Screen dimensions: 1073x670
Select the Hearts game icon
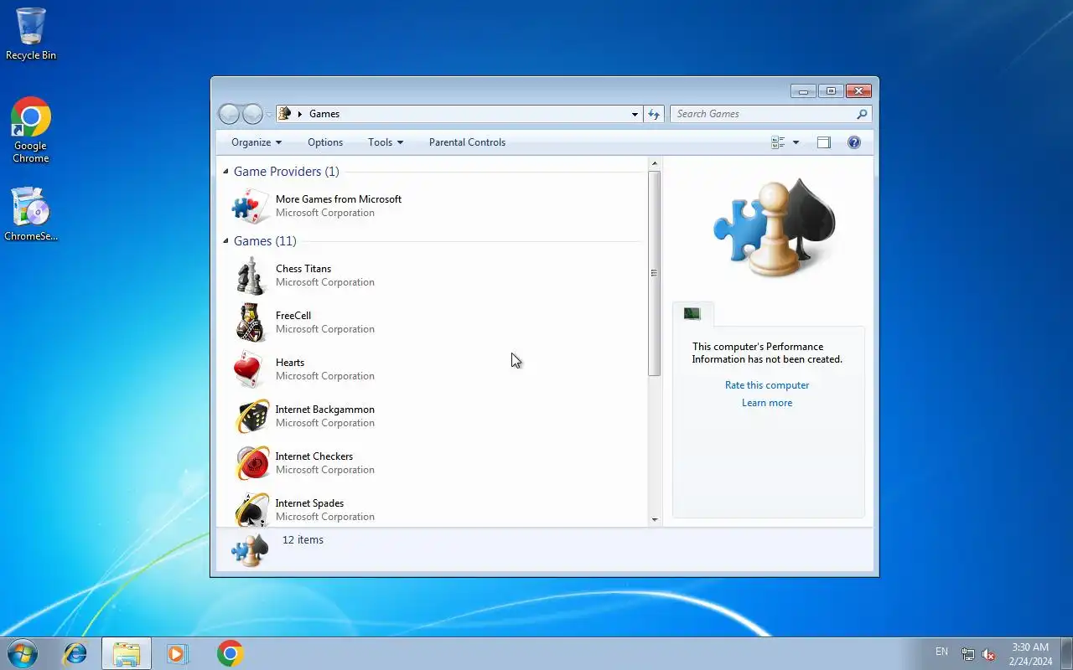[x=251, y=369]
